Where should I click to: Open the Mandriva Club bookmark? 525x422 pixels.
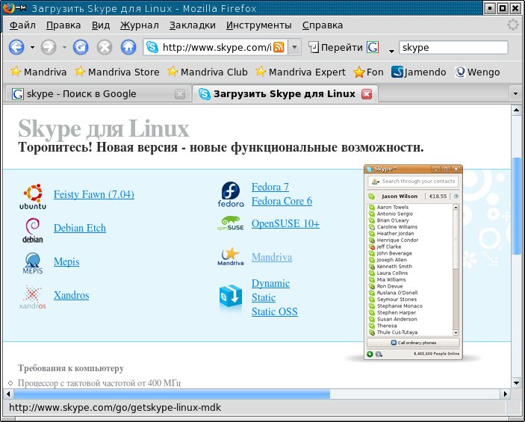[x=208, y=72]
